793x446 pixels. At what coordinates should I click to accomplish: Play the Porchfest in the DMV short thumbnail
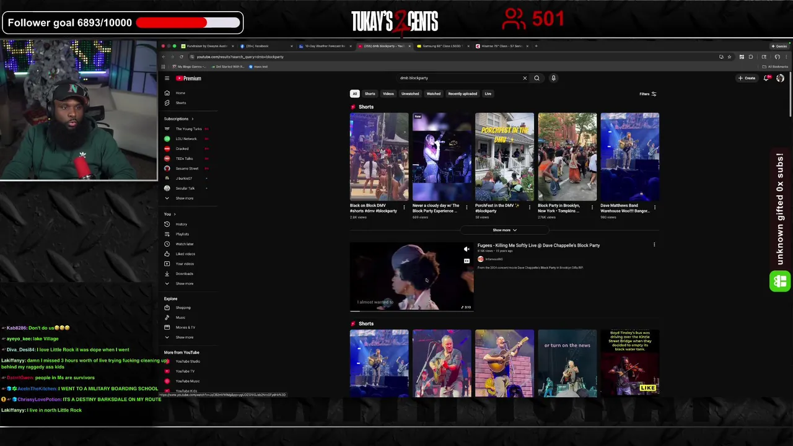[504, 157]
